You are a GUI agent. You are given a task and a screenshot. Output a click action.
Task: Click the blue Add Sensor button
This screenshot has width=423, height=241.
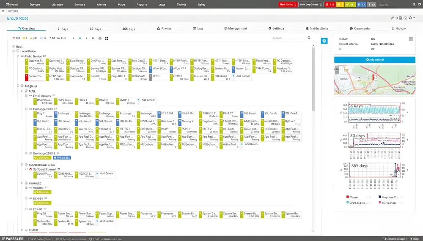pyautogui.click(x=375, y=60)
